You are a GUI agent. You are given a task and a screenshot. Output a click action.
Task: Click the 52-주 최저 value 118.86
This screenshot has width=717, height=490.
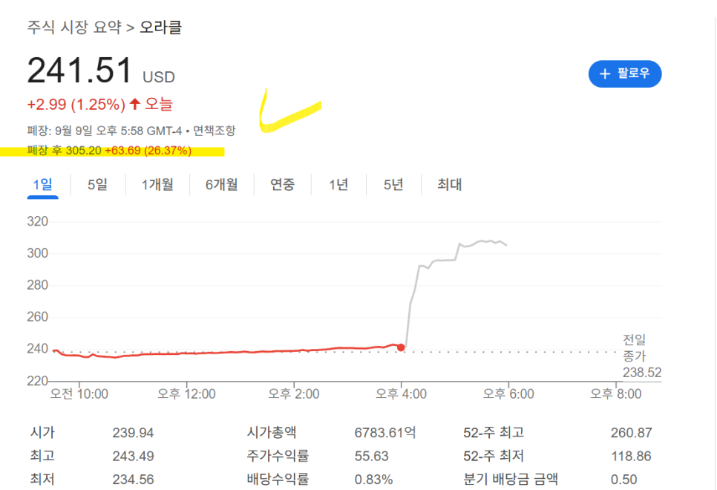click(x=631, y=456)
